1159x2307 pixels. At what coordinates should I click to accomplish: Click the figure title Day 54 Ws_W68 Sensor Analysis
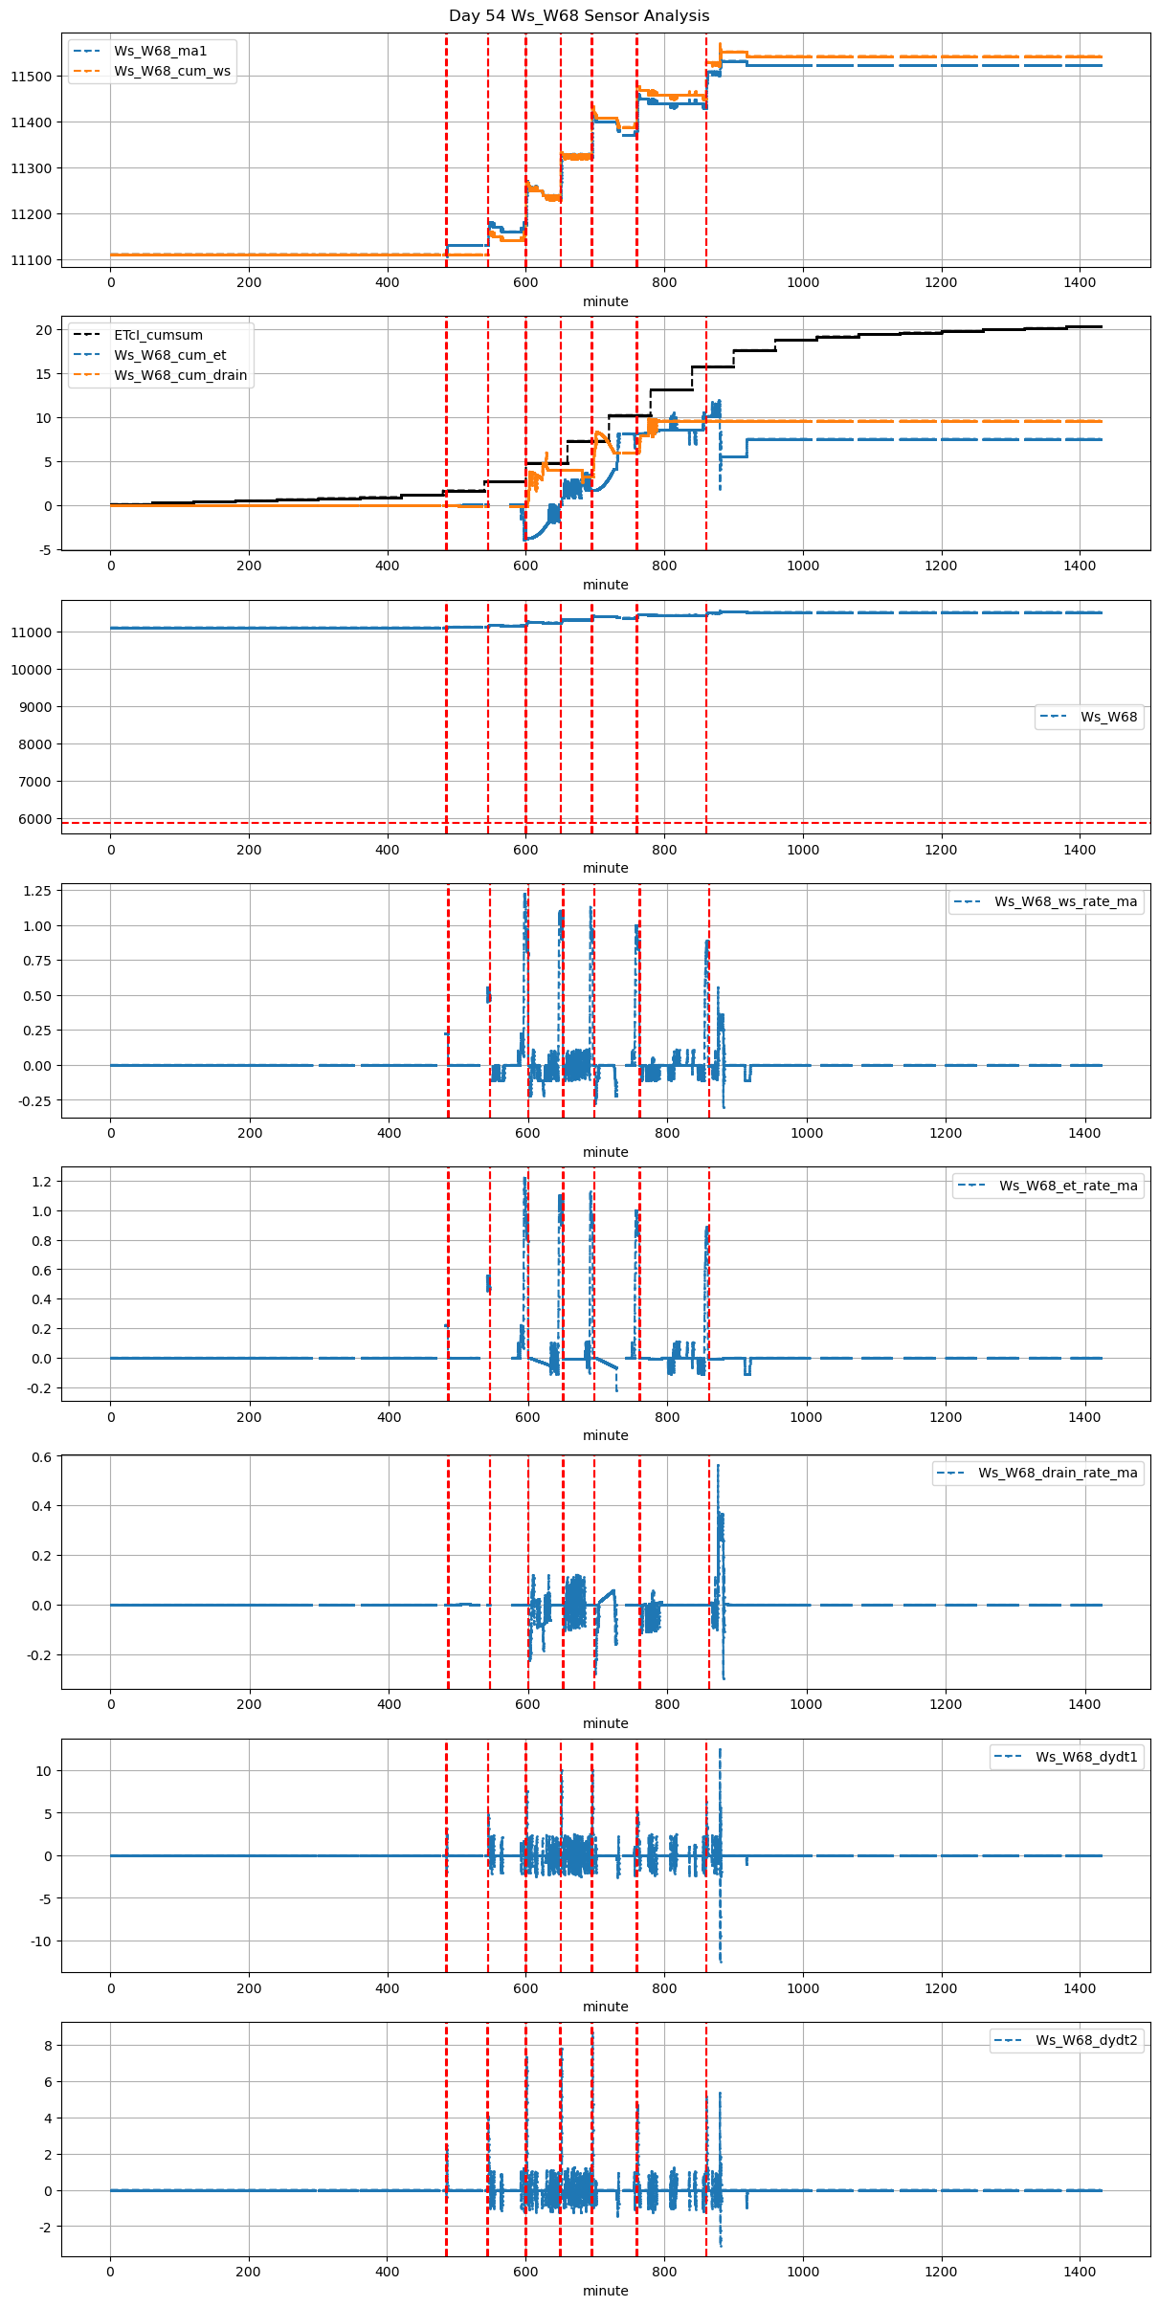click(x=579, y=16)
